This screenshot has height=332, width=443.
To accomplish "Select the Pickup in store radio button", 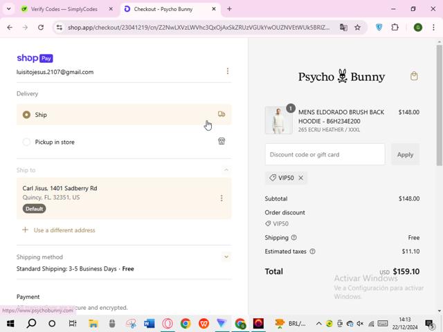I will tap(26, 142).
